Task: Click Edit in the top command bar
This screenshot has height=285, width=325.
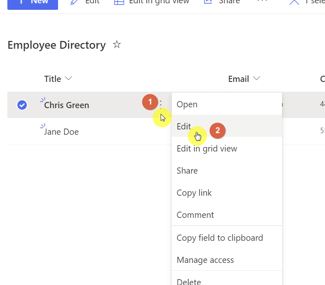Action: (x=92, y=2)
